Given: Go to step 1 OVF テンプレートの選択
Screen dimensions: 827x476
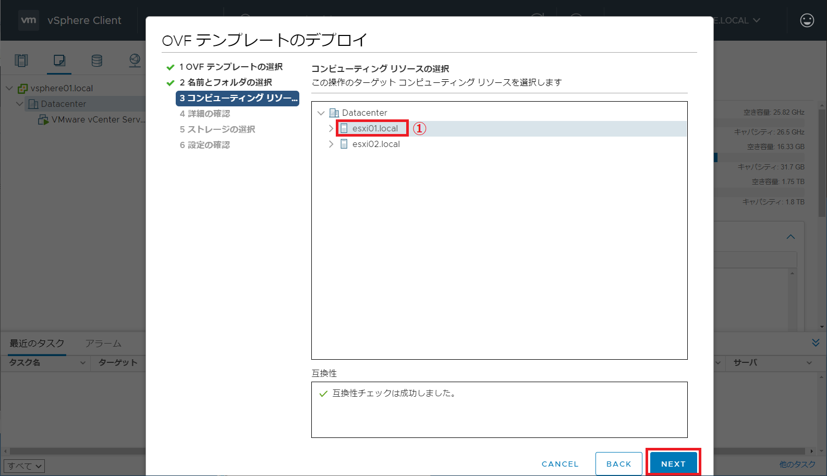Looking at the screenshot, I should [x=231, y=67].
